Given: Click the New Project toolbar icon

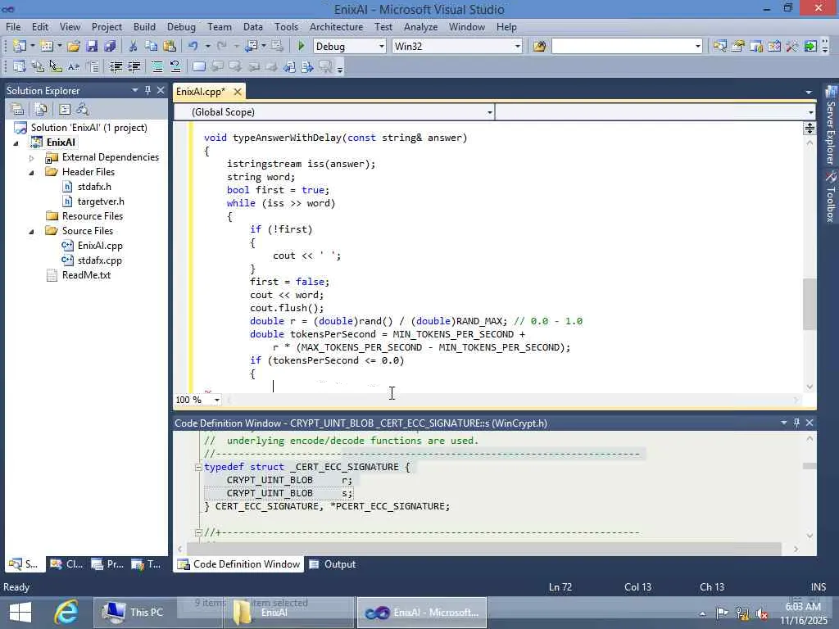Looking at the screenshot, I should click(20, 47).
